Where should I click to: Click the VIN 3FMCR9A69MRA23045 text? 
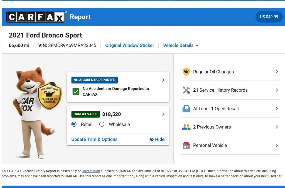[x=67, y=45]
